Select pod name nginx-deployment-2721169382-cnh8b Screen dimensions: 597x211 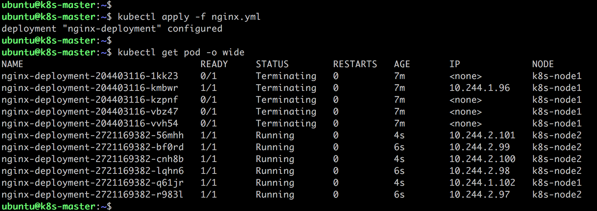93,159
